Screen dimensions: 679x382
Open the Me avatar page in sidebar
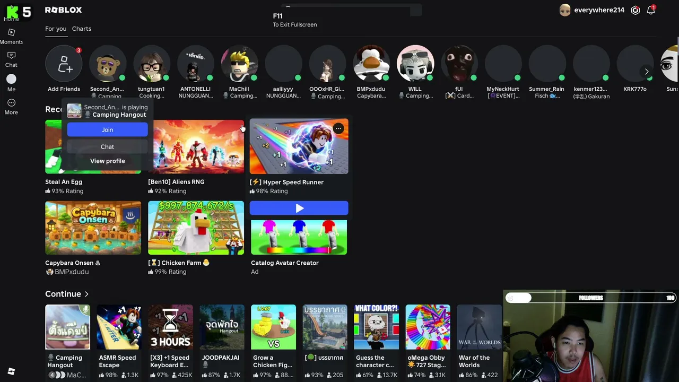11,83
